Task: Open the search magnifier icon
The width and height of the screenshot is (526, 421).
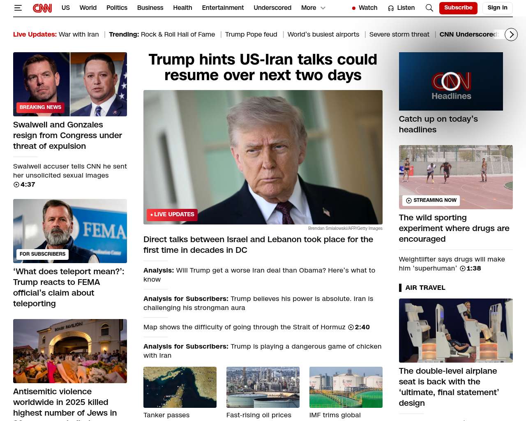Action: point(429,8)
